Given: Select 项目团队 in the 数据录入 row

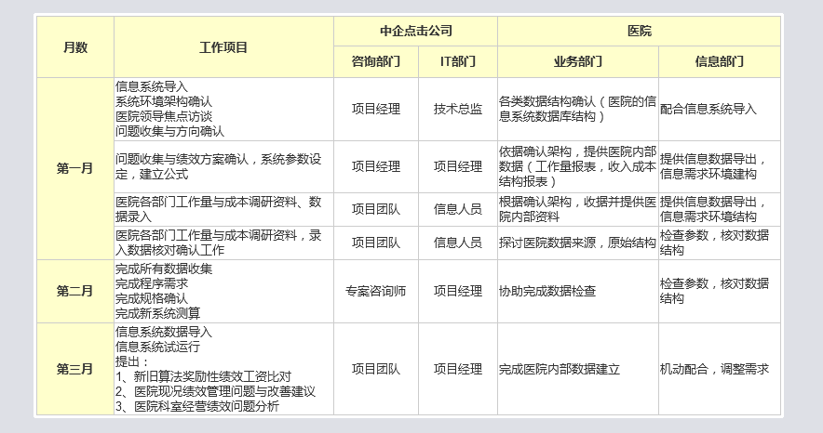Looking at the screenshot, I should click(x=376, y=209).
